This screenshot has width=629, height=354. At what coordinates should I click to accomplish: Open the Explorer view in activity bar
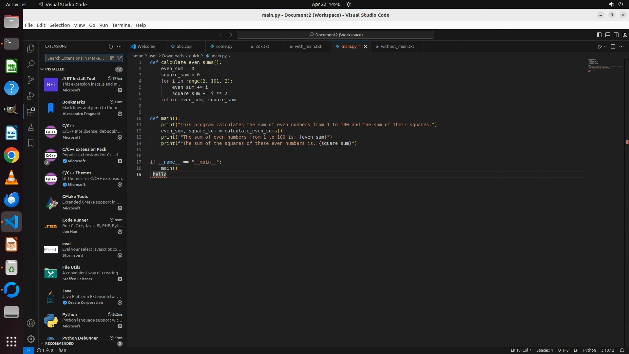click(31, 49)
